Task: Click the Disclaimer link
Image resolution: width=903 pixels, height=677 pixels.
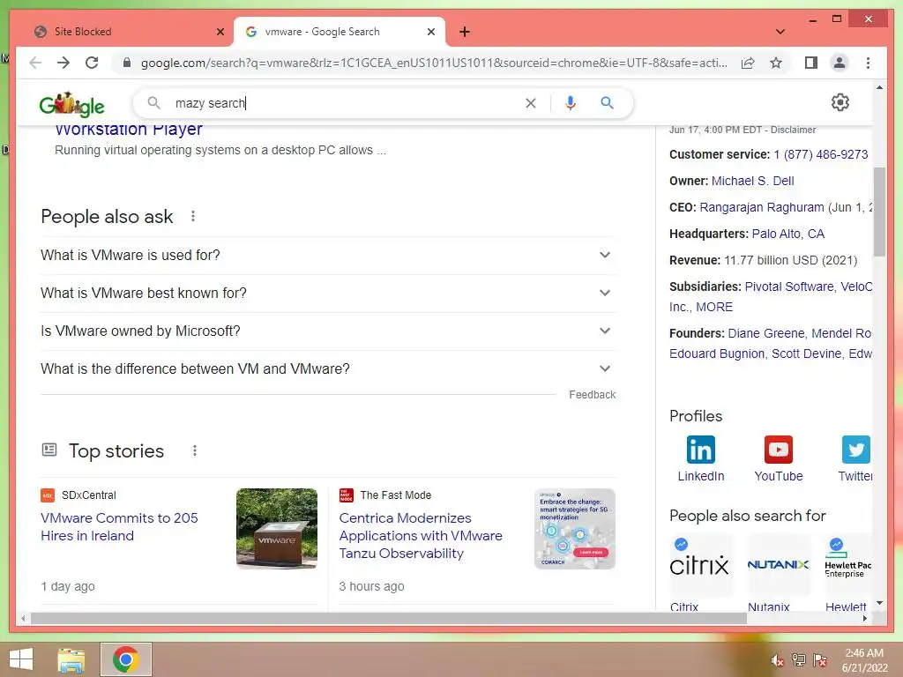Action: tap(793, 130)
